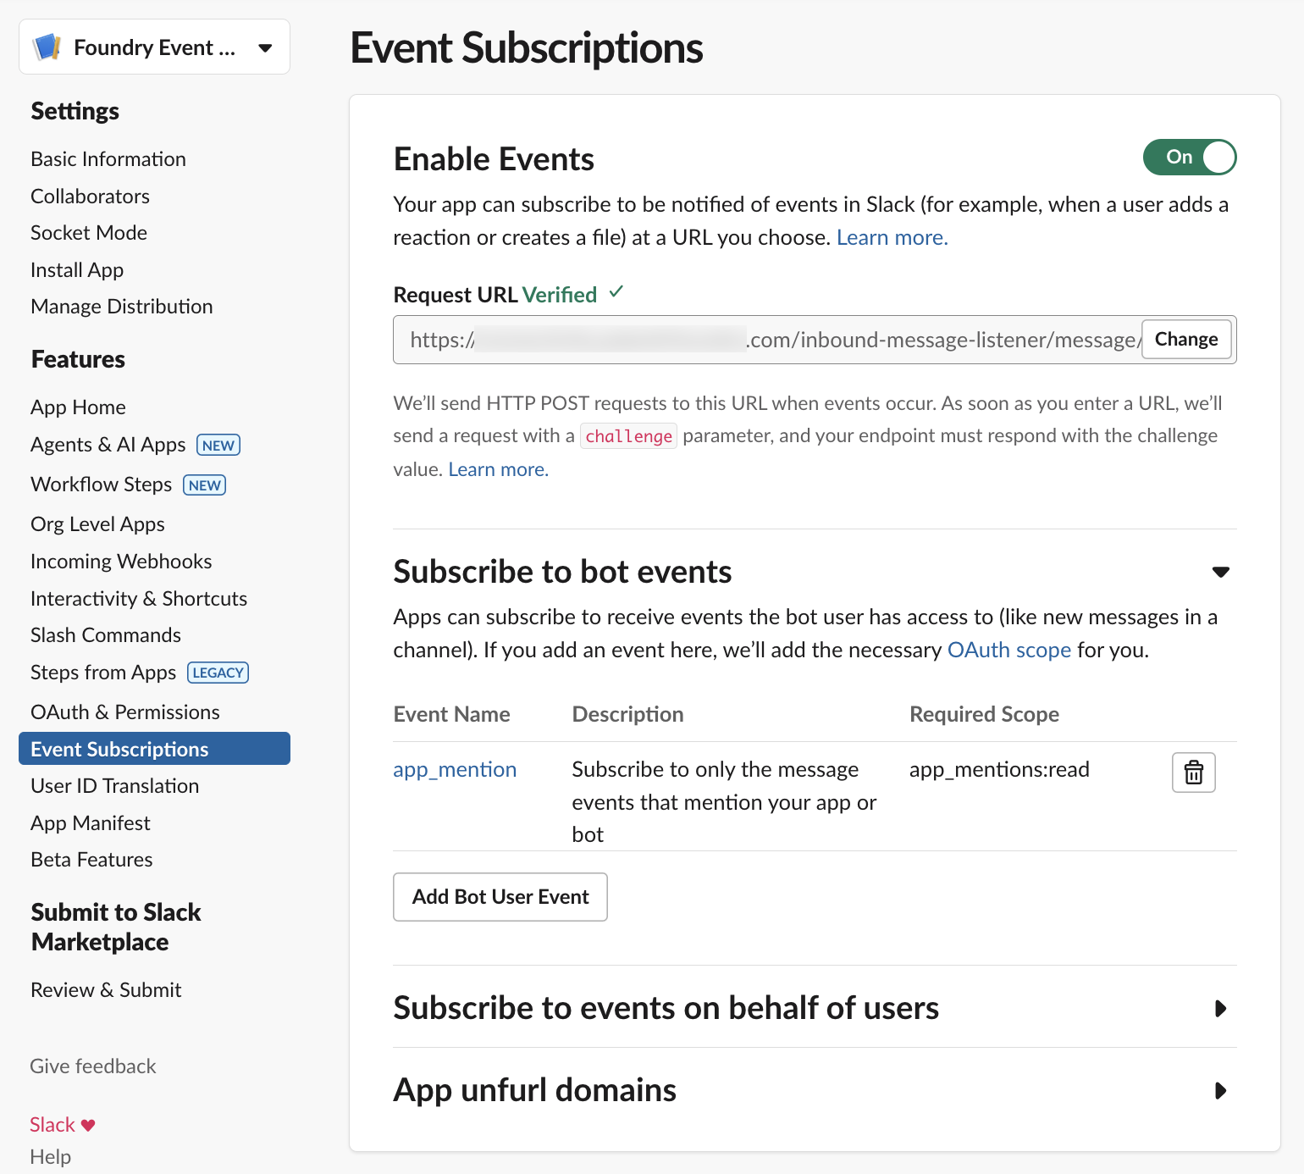Click the Change button for Request URL
This screenshot has height=1174, width=1304.
(x=1185, y=339)
